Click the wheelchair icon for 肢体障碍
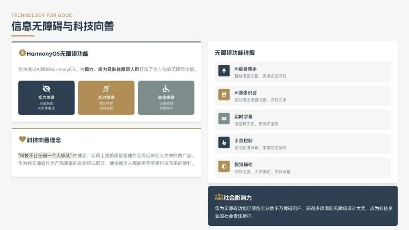The width and height of the screenshot is (409, 230). click(x=166, y=89)
